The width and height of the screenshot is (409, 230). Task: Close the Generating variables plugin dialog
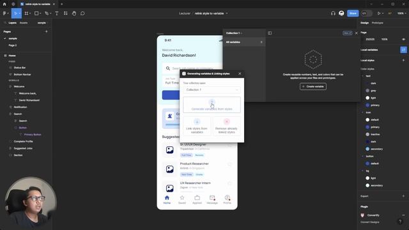tap(240, 74)
